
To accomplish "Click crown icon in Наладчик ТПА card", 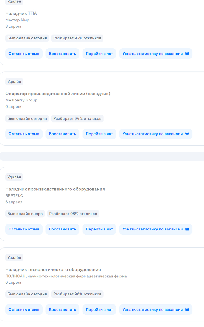I will pyautogui.click(x=187, y=54).
